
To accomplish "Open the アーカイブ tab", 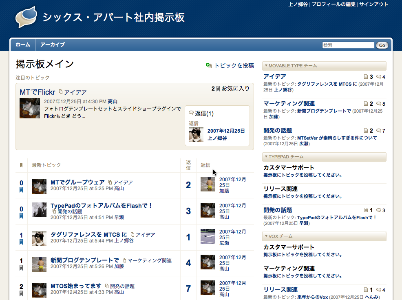I will pyautogui.click(x=53, y=45).
